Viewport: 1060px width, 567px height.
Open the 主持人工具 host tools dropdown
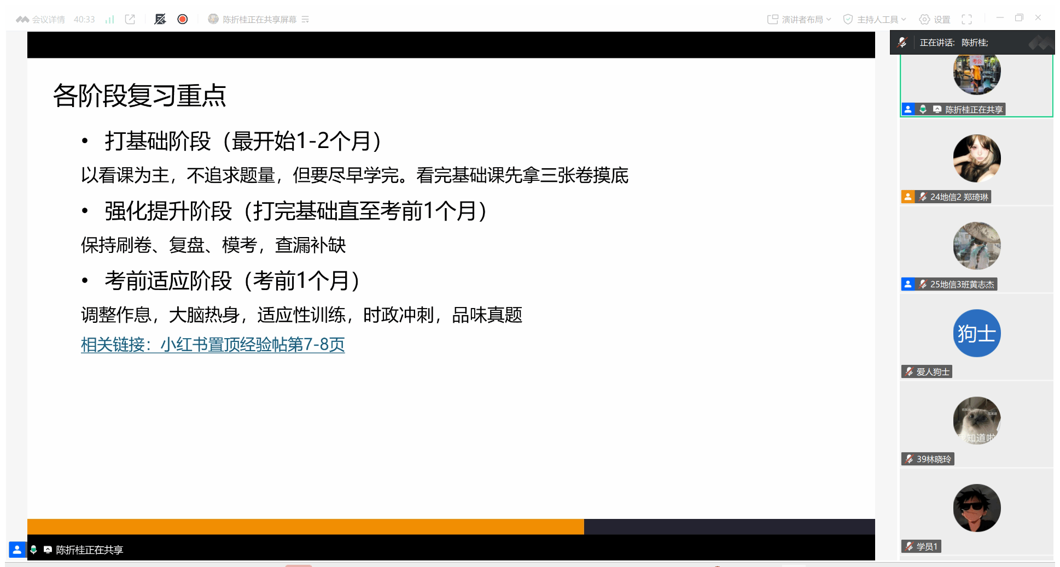point(875,20)
